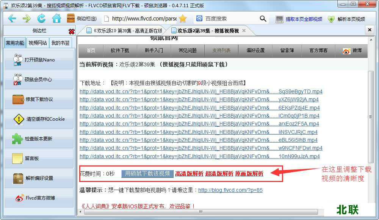Screen dimensions: 379x220
Task: Open download link ending eBL56i5lhB.mp4
Action: [x=199, y=140]
